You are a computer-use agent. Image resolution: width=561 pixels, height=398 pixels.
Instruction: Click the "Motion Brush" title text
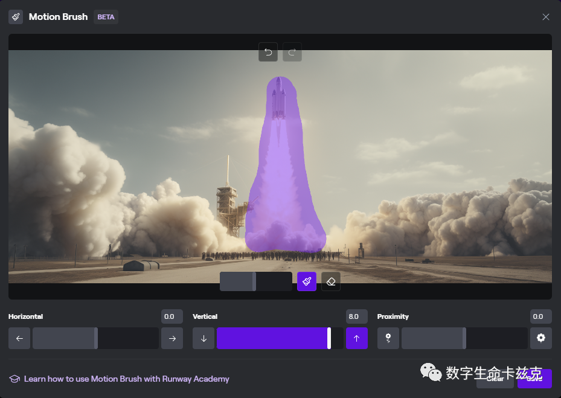59,17
